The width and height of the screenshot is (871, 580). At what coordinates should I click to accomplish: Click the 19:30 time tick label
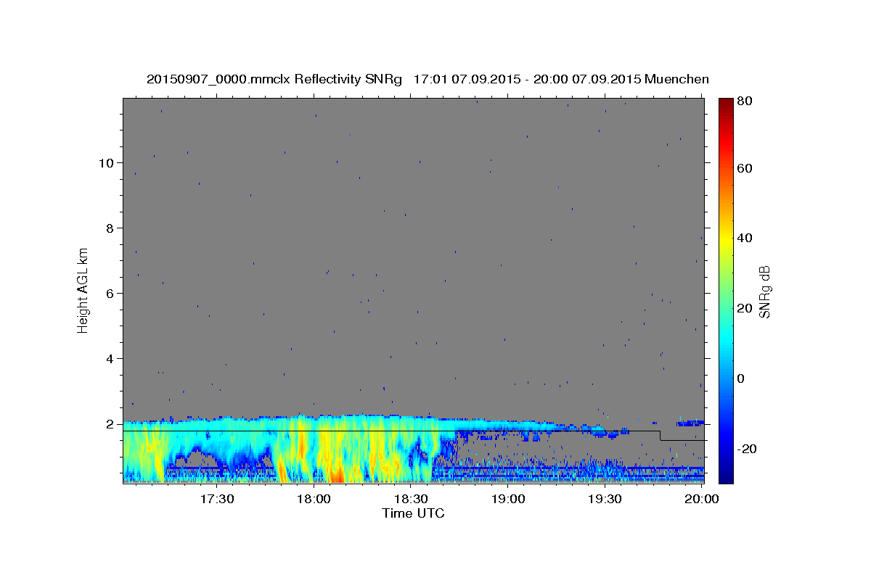[605, 499]
